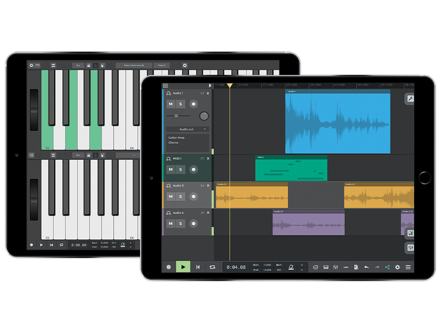Select the Guitar Amp effect entry

177,137
